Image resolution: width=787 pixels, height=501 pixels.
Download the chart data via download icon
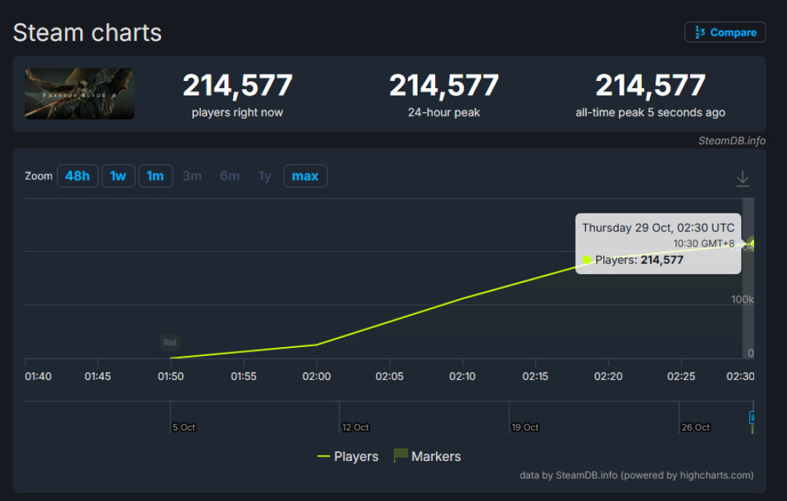point(743,179)
